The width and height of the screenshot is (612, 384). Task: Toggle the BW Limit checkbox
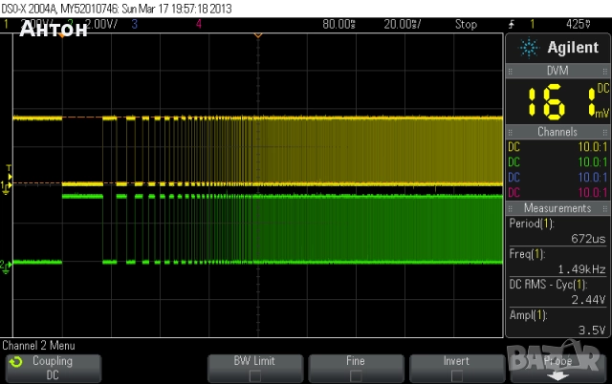point(254,376)
